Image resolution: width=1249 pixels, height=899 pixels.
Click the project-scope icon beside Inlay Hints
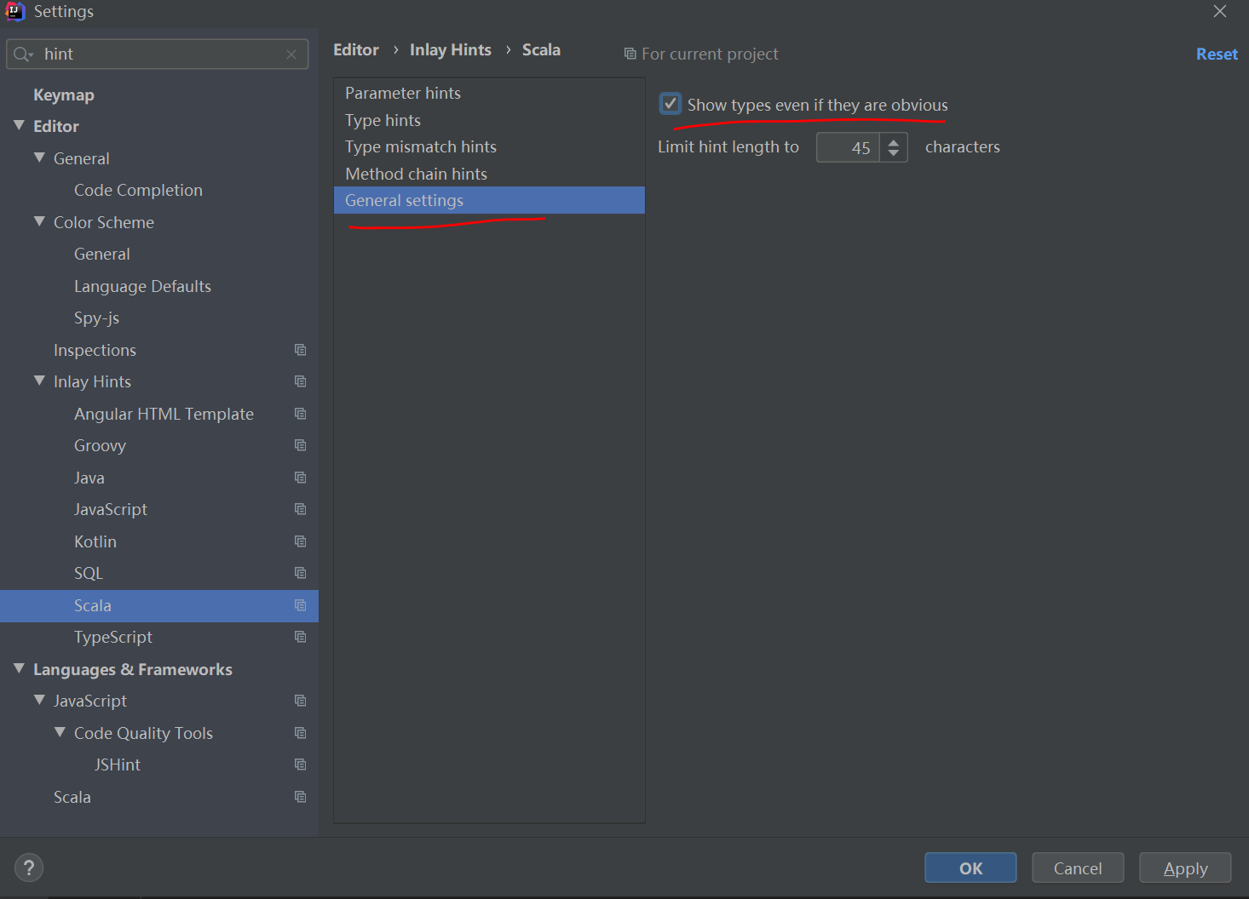click(x=301, y=381)
